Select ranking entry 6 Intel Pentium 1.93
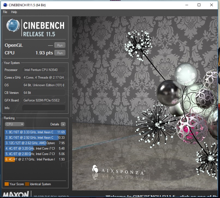This screenshot has width=220, height=198. (35, 159)
